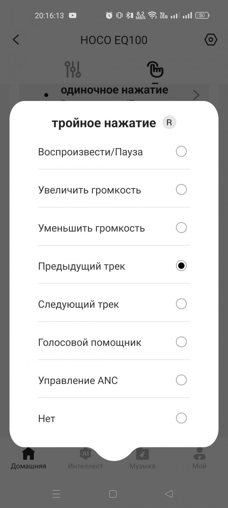Select Управление ANC option

click(x=181, y=380)
